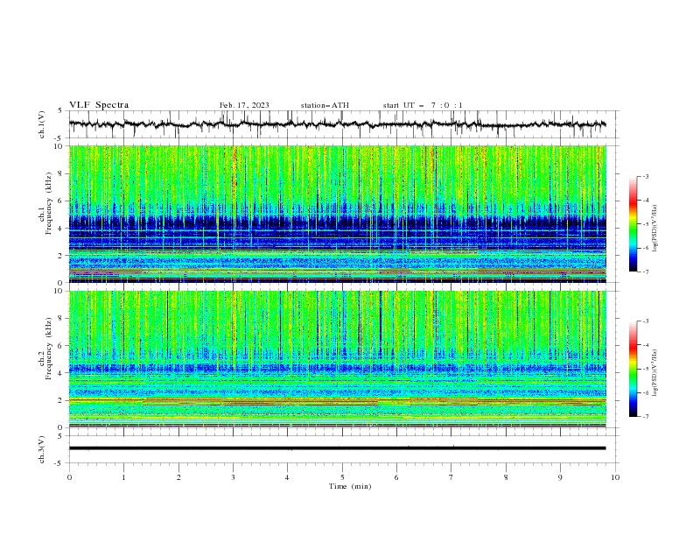The image size is (693, 536).
Task: Select the "start UT = 7 : 0 : 1" text
Action: tap(423, 105)
